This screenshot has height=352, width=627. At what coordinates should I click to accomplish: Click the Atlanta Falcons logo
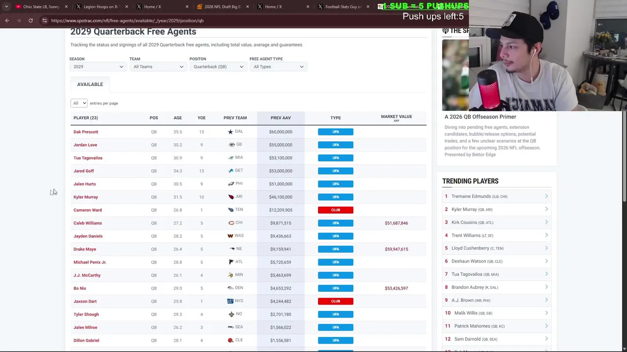231,262
